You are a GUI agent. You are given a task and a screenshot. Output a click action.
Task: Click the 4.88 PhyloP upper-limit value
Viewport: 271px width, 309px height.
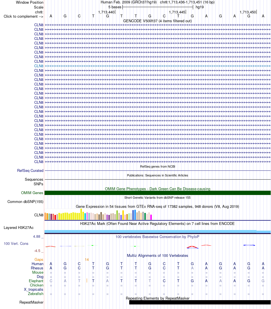(37, 237)
